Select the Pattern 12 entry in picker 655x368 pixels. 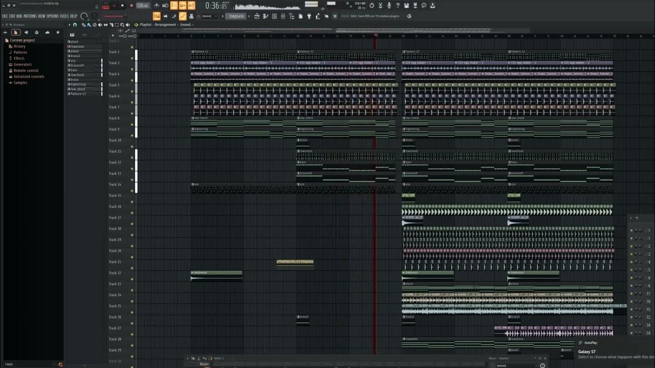84,94
